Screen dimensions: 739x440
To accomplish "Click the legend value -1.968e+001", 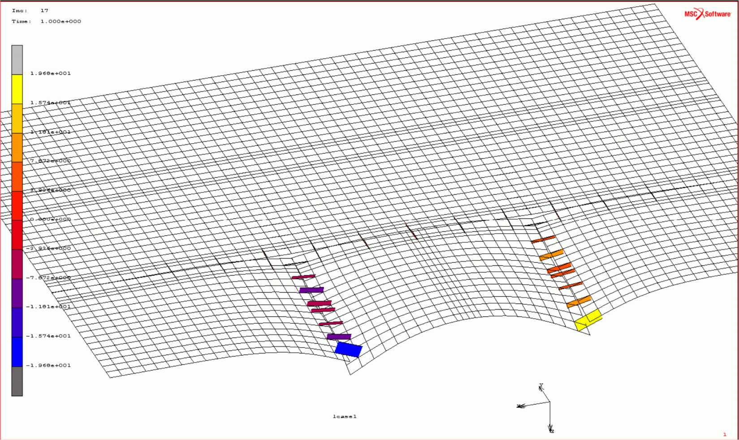I will click(x=48, y=365).
